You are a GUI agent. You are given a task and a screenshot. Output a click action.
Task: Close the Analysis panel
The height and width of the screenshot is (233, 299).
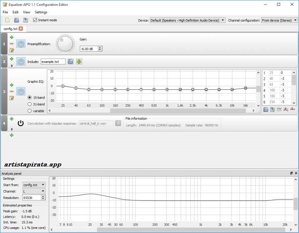296,173
